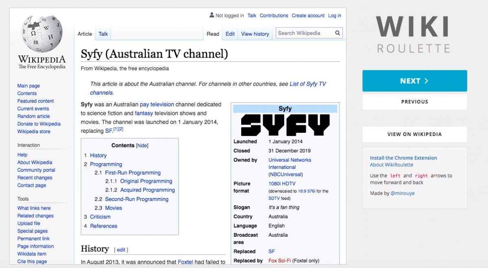488x268 pixels.
Task: Click the Syfy logo image in infobox
Action: [285, 125]
